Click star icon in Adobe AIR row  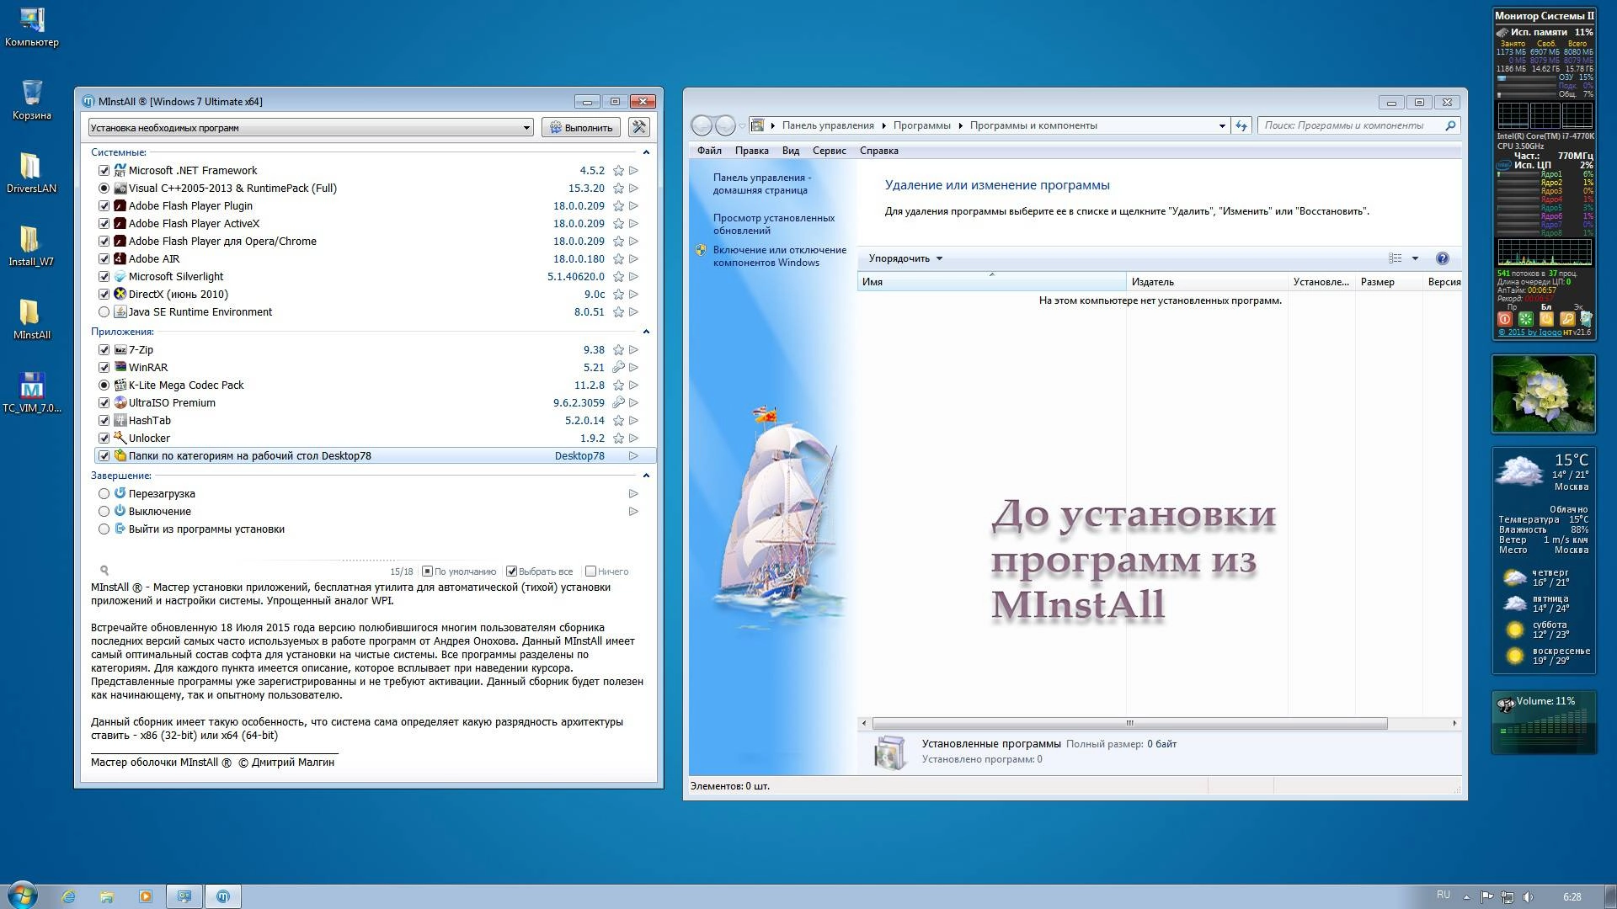point(618,259)
